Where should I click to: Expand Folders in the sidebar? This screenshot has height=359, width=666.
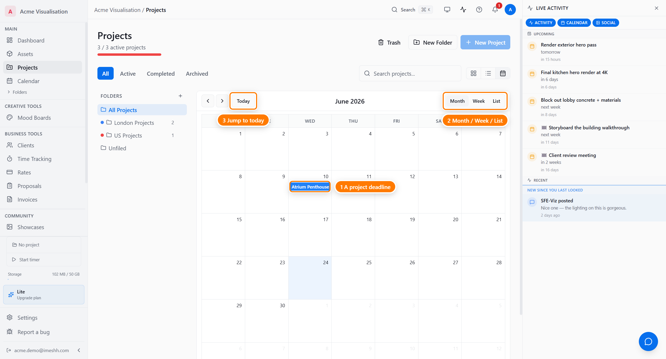17,92
